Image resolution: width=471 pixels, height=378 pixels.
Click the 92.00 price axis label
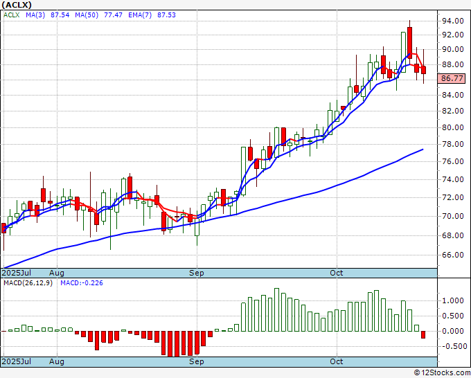click(x=452, y=35)
